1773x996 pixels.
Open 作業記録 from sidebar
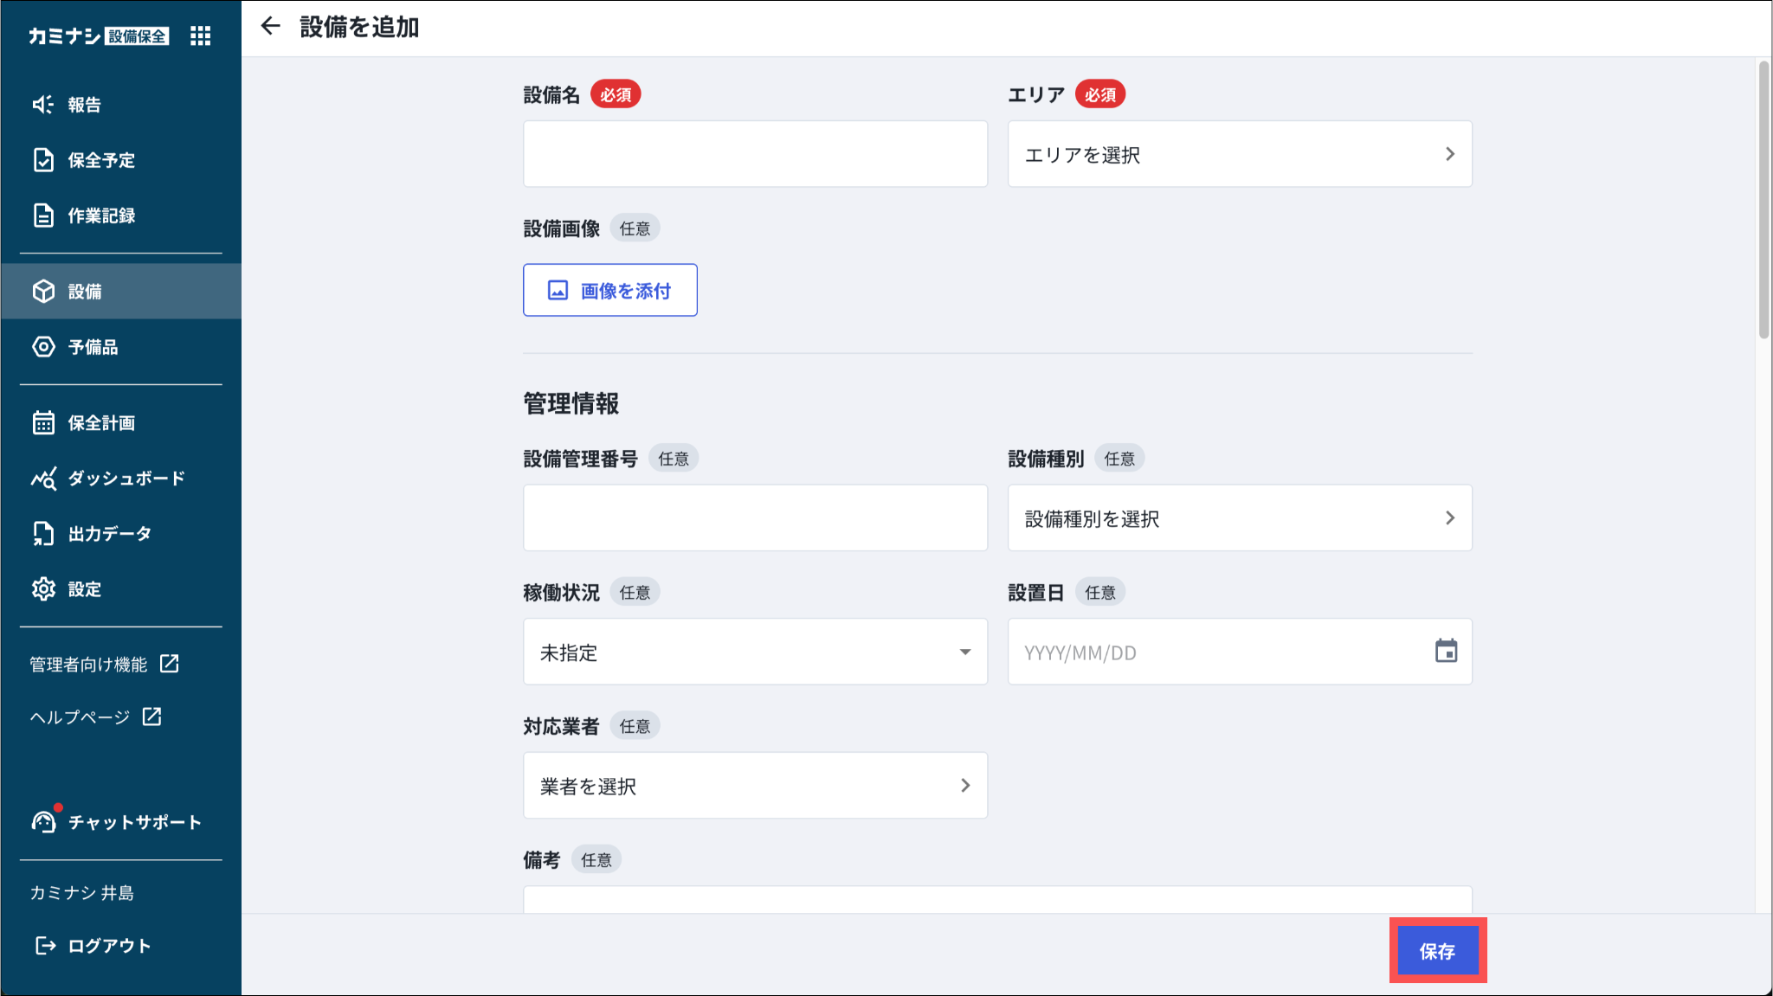101,215
